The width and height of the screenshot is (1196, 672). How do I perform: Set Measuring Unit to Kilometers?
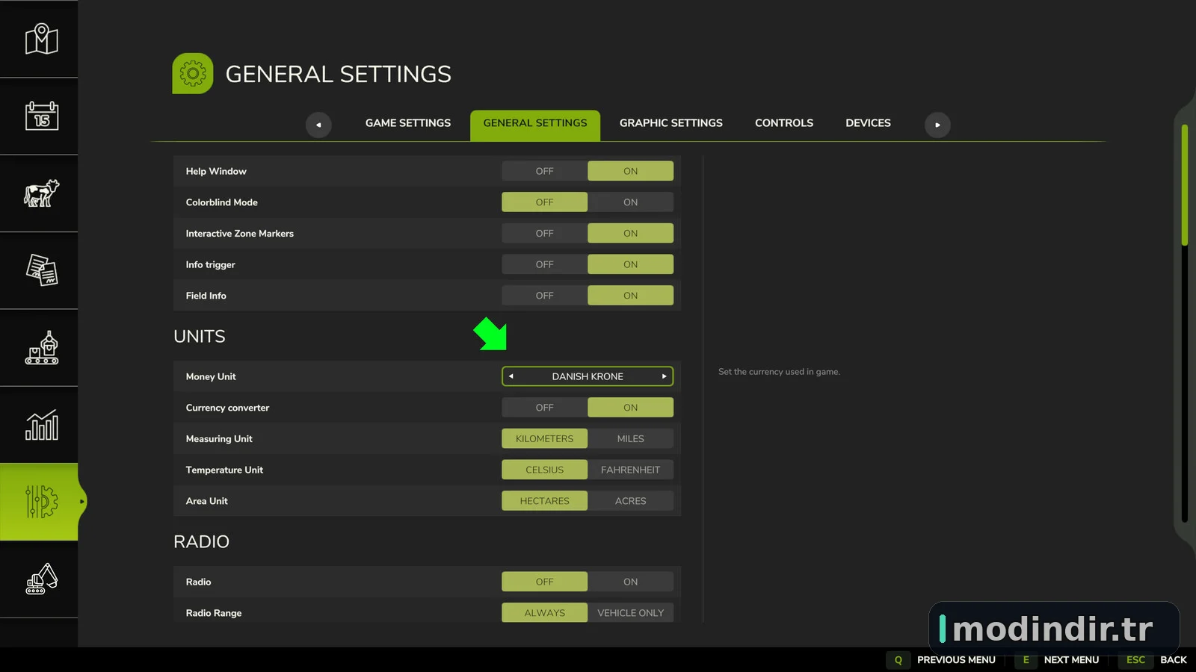tap(544, 439)
